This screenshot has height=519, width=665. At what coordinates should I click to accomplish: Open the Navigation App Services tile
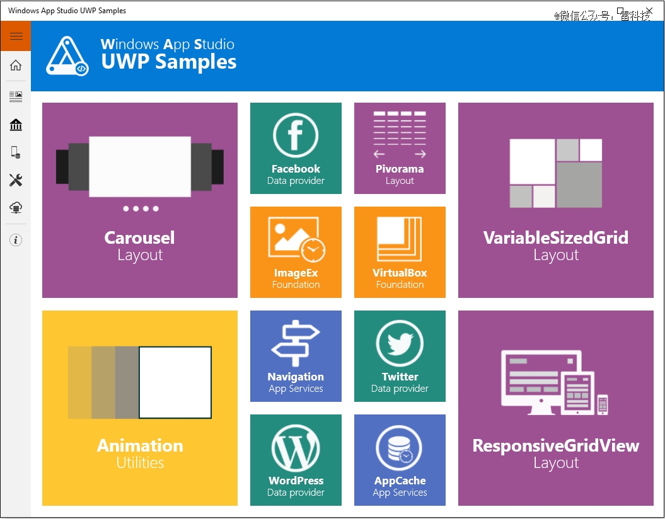pos(296,356)
